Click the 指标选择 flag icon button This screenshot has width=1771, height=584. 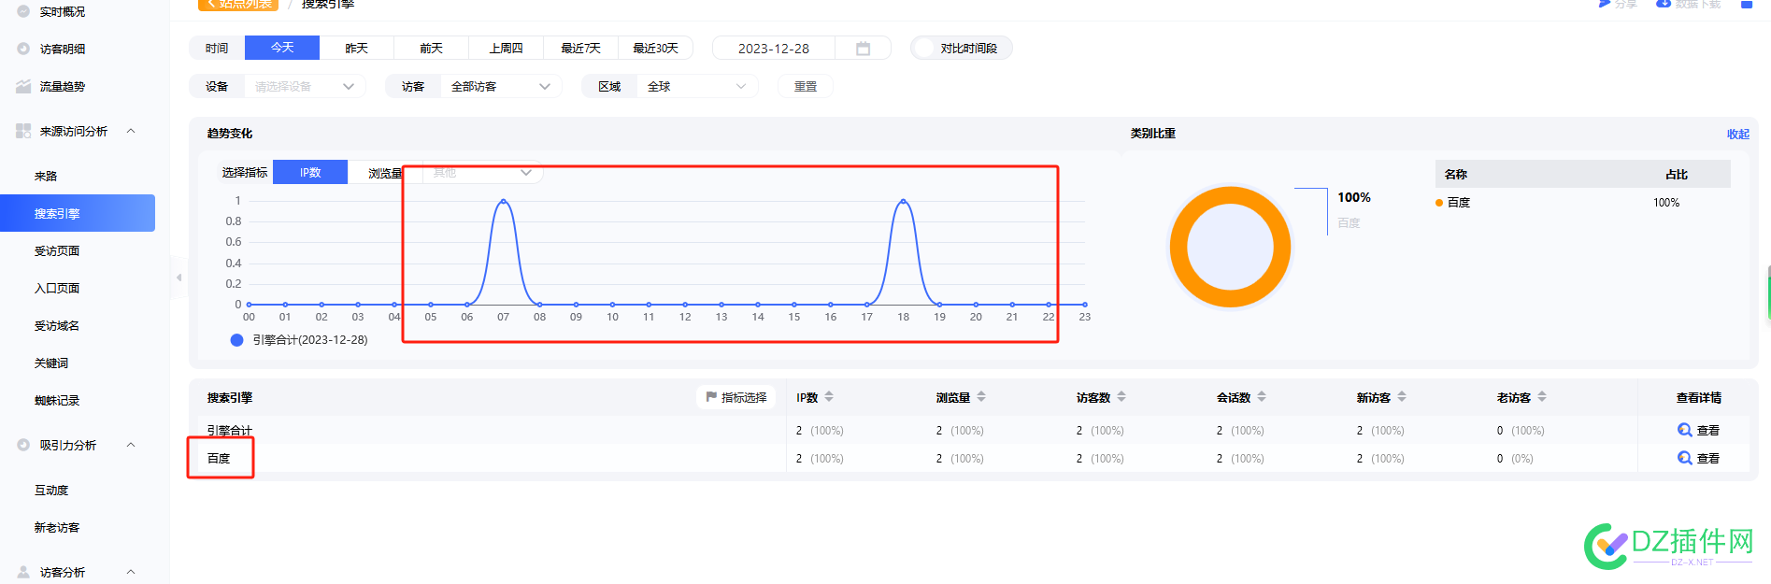coord(736,398)
